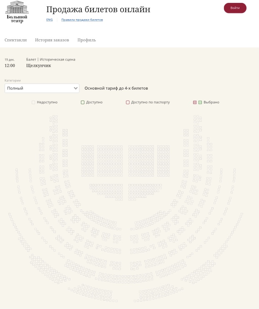The image size is (259, 309).
Task: Click the Недоступно legend square
Action: [x=33, y=102]
